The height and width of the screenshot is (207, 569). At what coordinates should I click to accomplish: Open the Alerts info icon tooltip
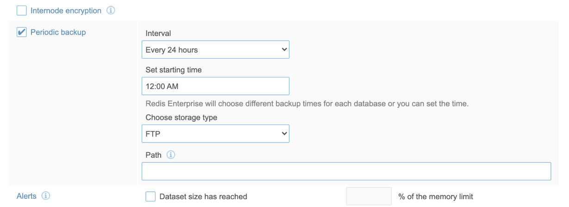pyautogui.click(x=46, y=196)
